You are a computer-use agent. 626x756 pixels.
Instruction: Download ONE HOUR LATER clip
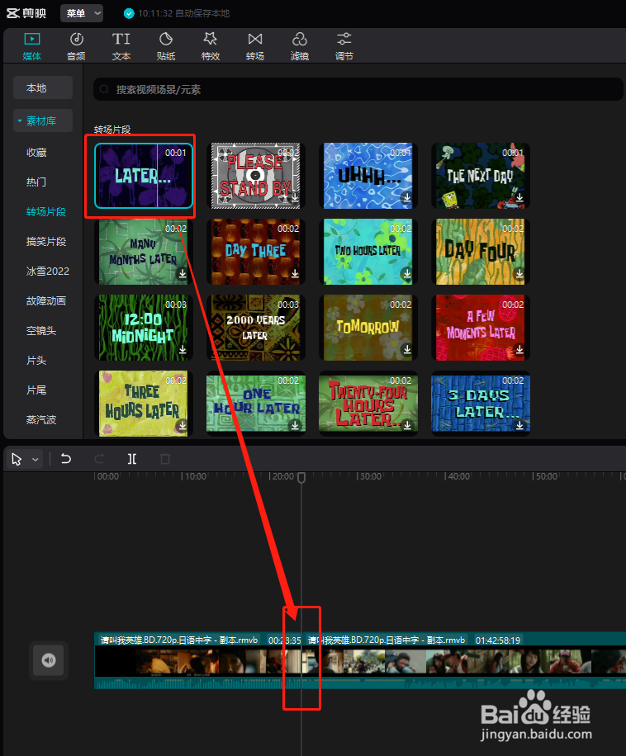(295, 425)
